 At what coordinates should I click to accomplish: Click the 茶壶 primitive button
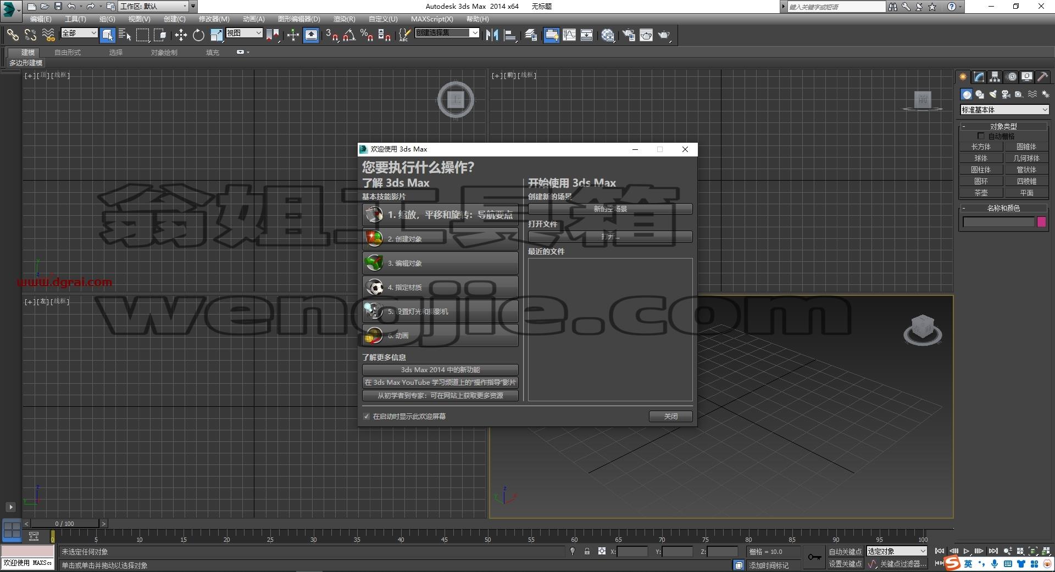(x=981, y=193)
